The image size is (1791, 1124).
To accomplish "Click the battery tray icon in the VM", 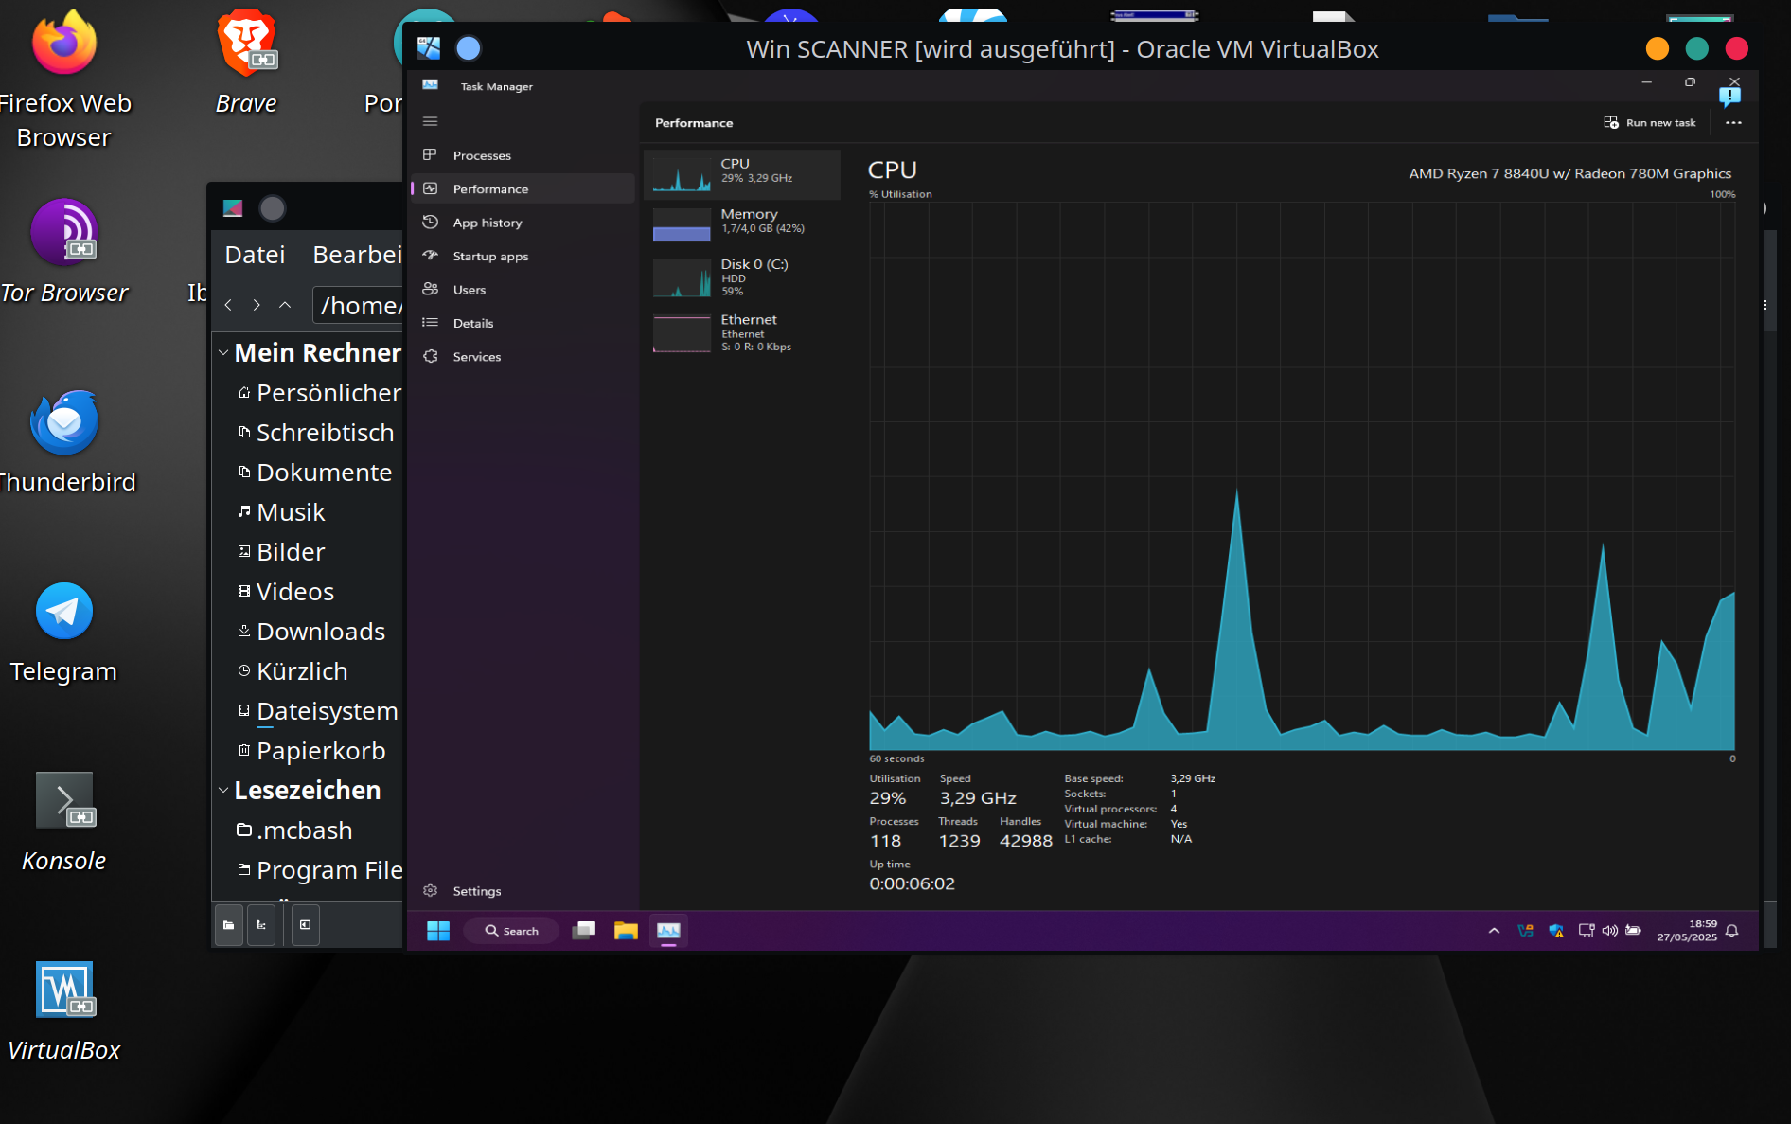I will 1633,931.
